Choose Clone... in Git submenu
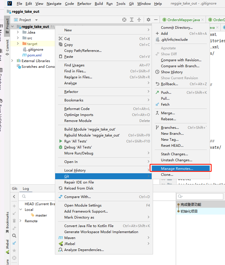225x265 pixels. (x=181, y=175)
